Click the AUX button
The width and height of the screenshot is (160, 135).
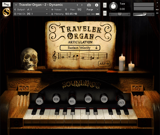point(157,10)
